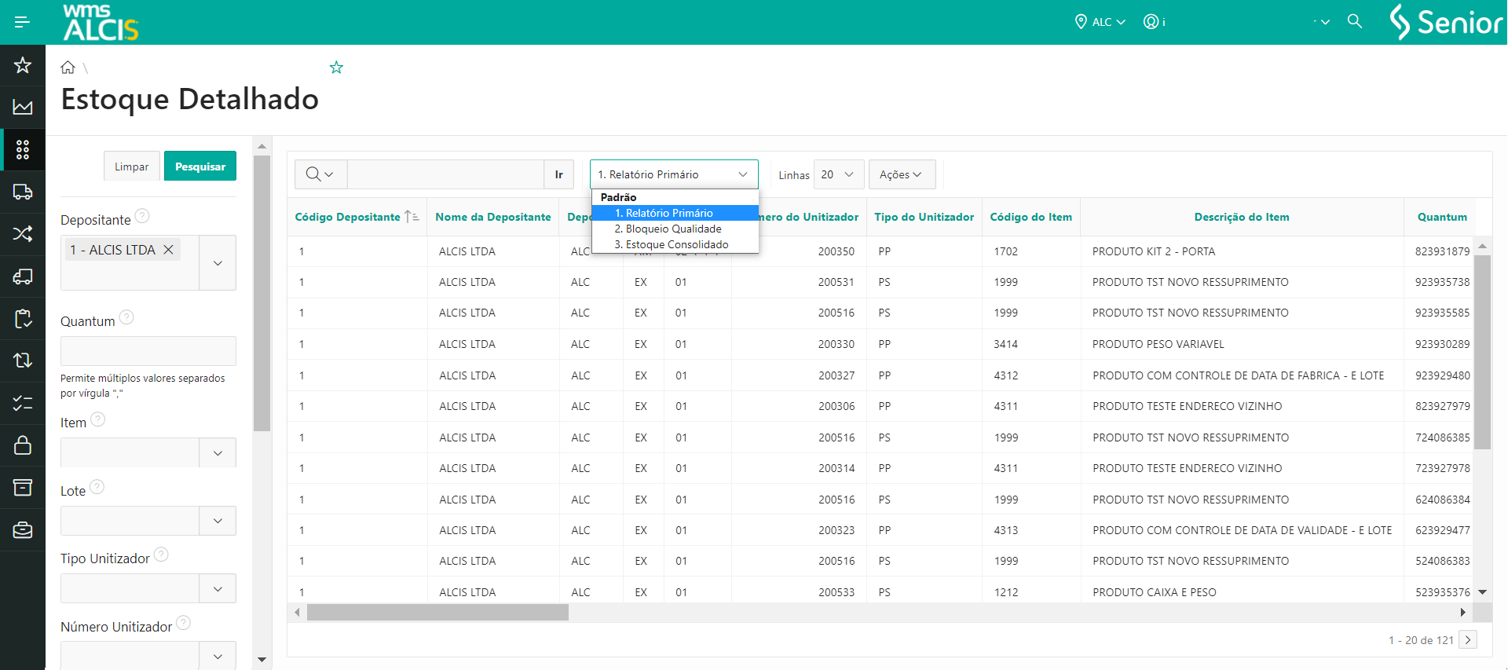This screenshot has width=1508, height=670.
Task: Click the magnifier search icon in the header
Action: pos(1355,21)
